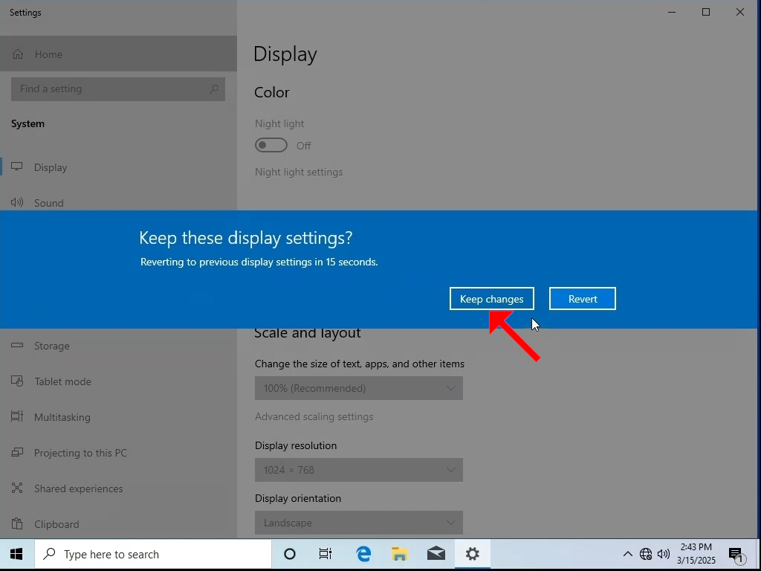
Task: Maximize the Settings window
Action: pos(706,12)
